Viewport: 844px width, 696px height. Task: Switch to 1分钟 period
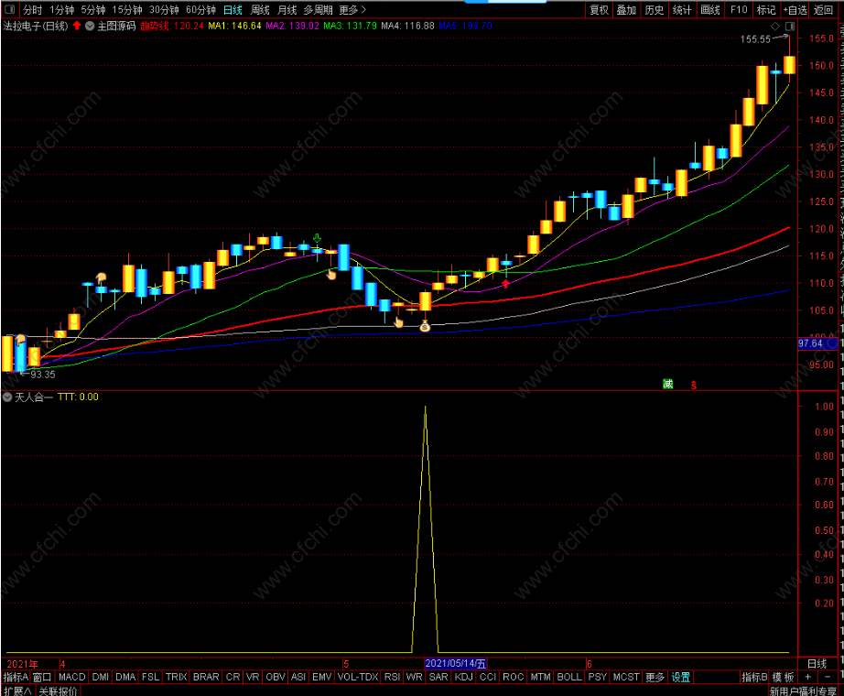click(62, 10)
